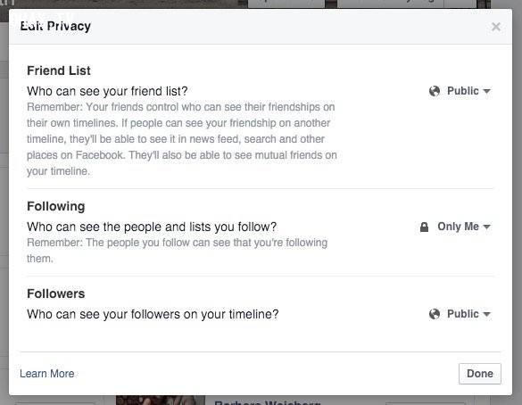Screen dimensions: 522x405
Task: Open the Followers Public audience dropdown
Action: click(x=460, y=314)
